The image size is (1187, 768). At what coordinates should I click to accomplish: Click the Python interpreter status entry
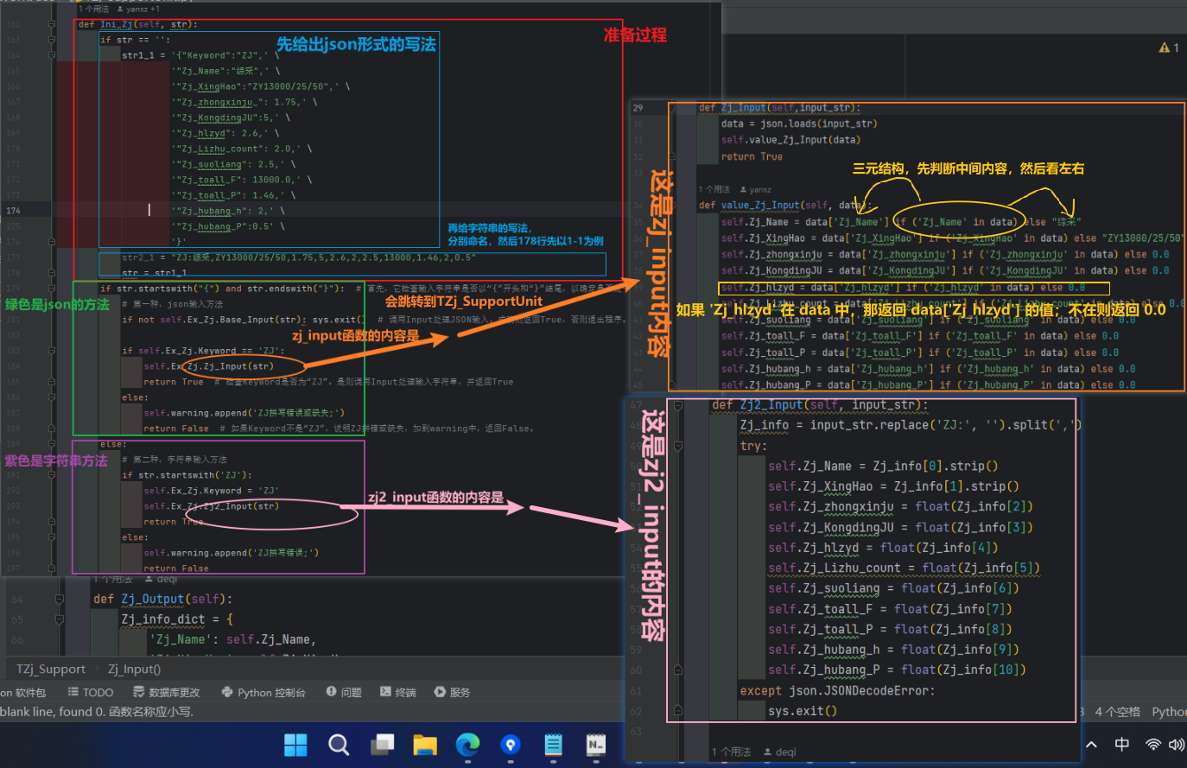point(1169,712)
